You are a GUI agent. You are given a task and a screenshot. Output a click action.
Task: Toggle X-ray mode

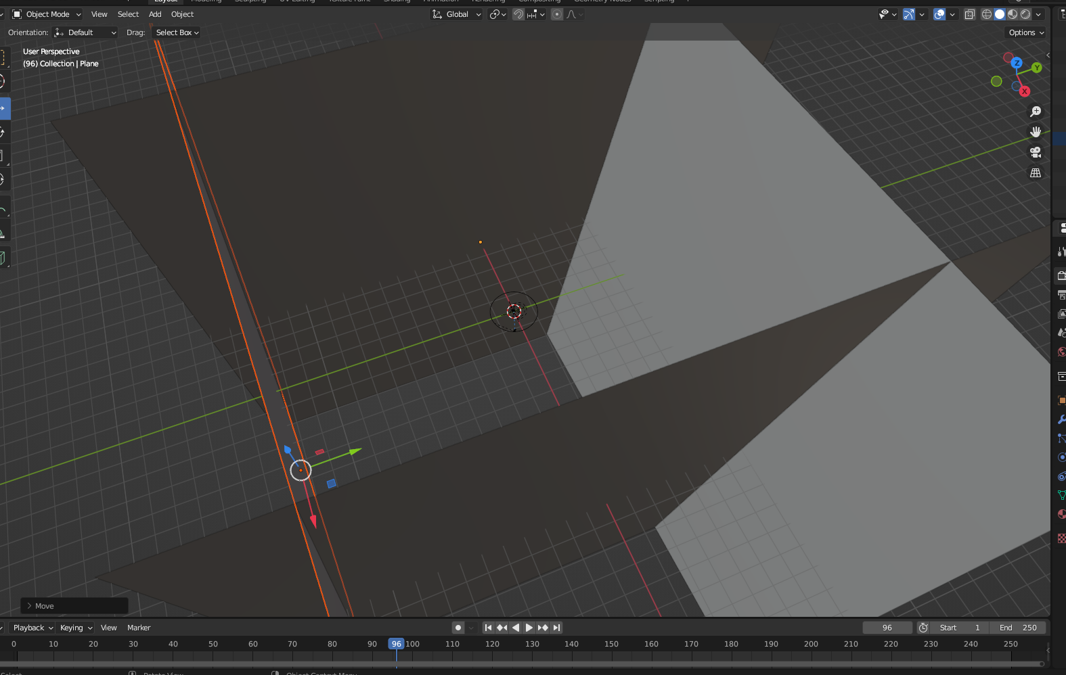click(970, 14)
